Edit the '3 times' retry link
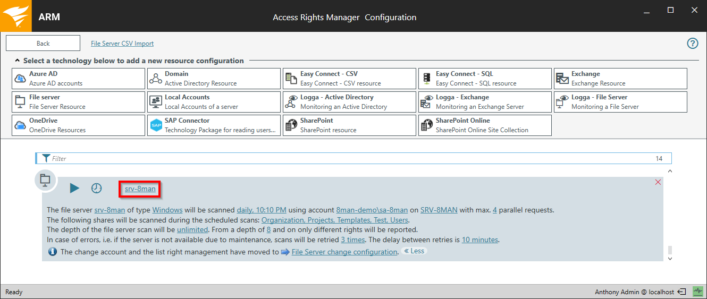 353,240
